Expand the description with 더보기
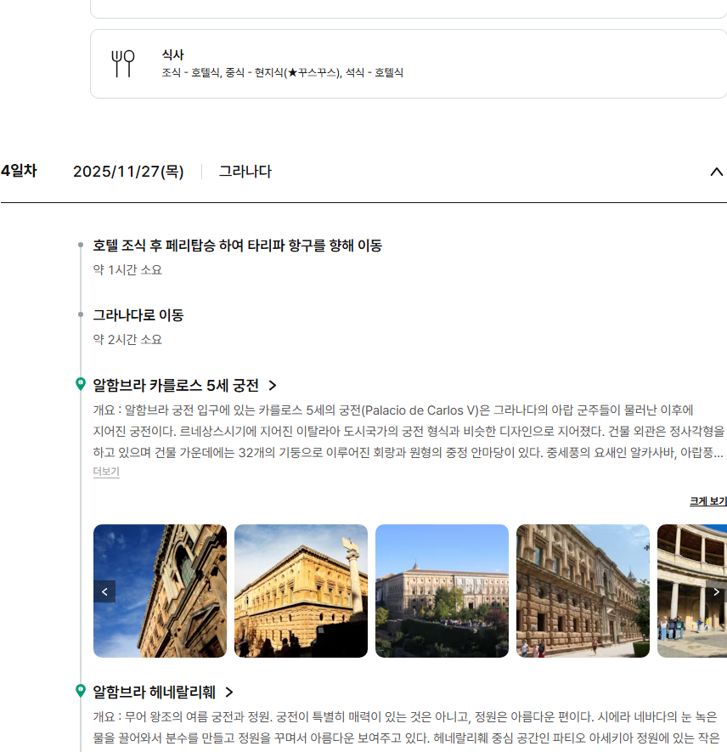Screen dimensions: 727x752 (106, 472)
